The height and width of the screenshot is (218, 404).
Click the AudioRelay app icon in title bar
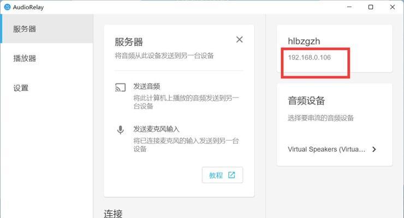tap(8, 7)
